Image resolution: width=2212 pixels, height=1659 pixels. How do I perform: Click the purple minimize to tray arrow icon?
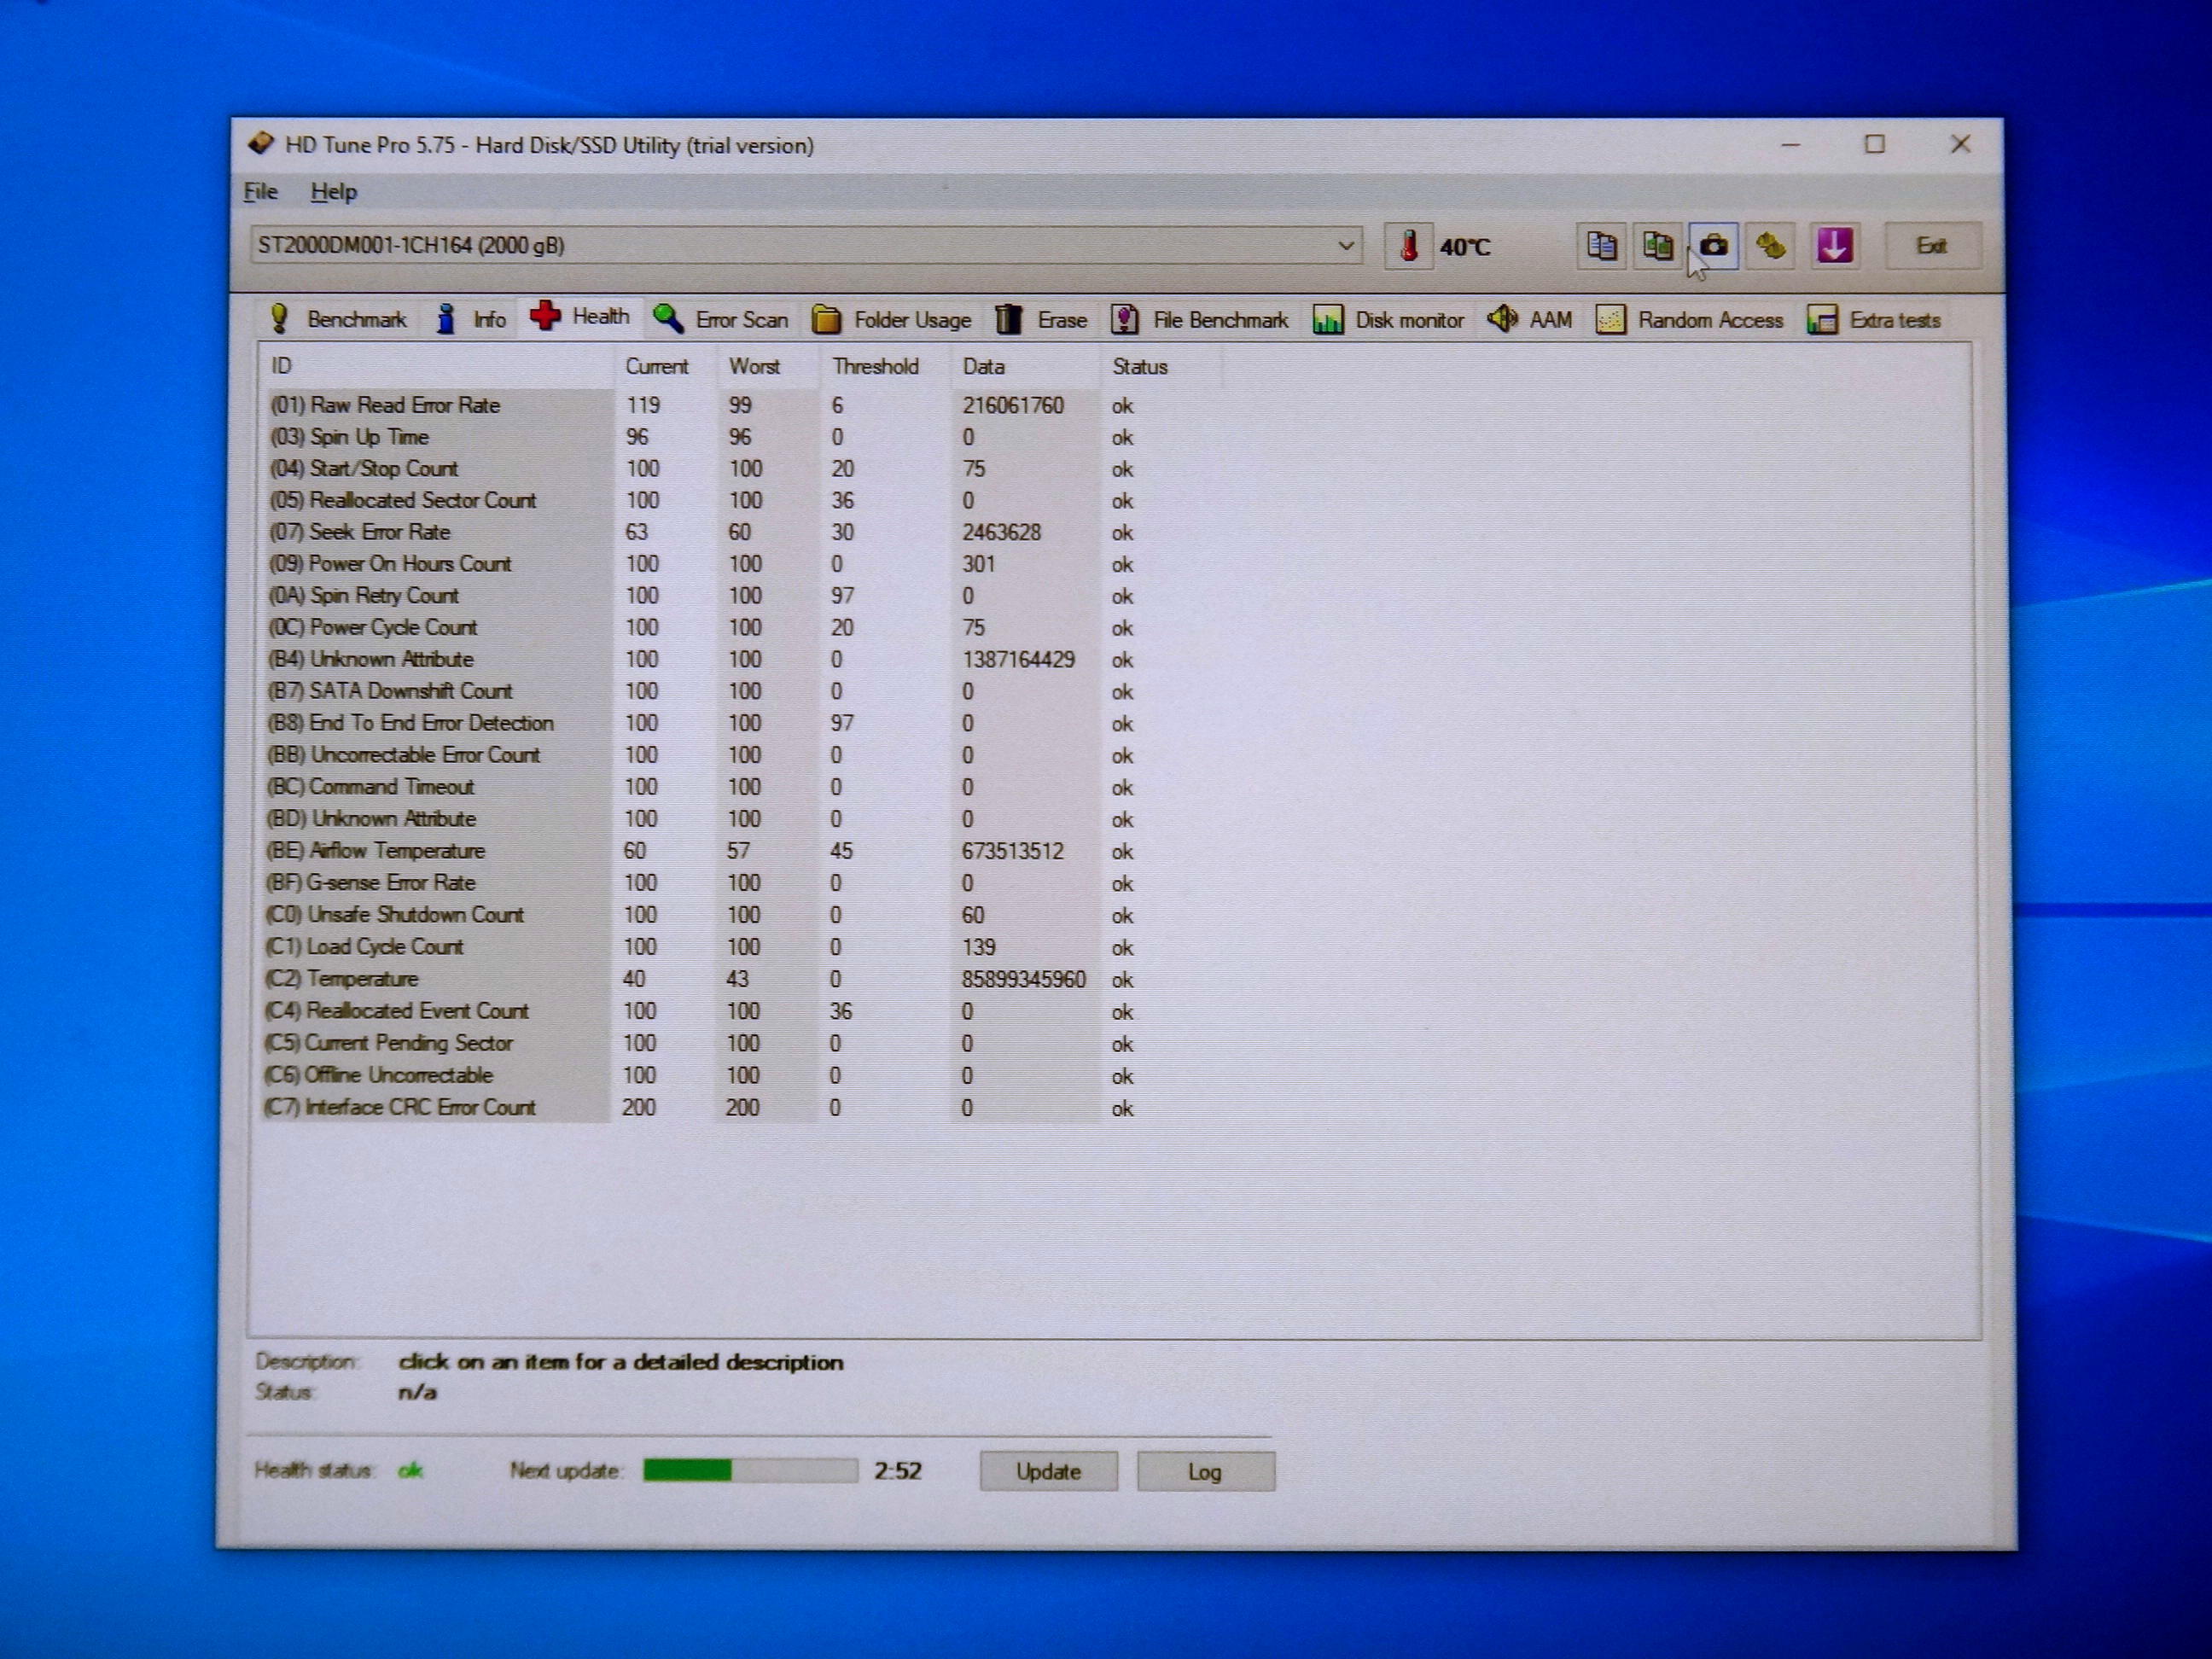point(1834,246)
